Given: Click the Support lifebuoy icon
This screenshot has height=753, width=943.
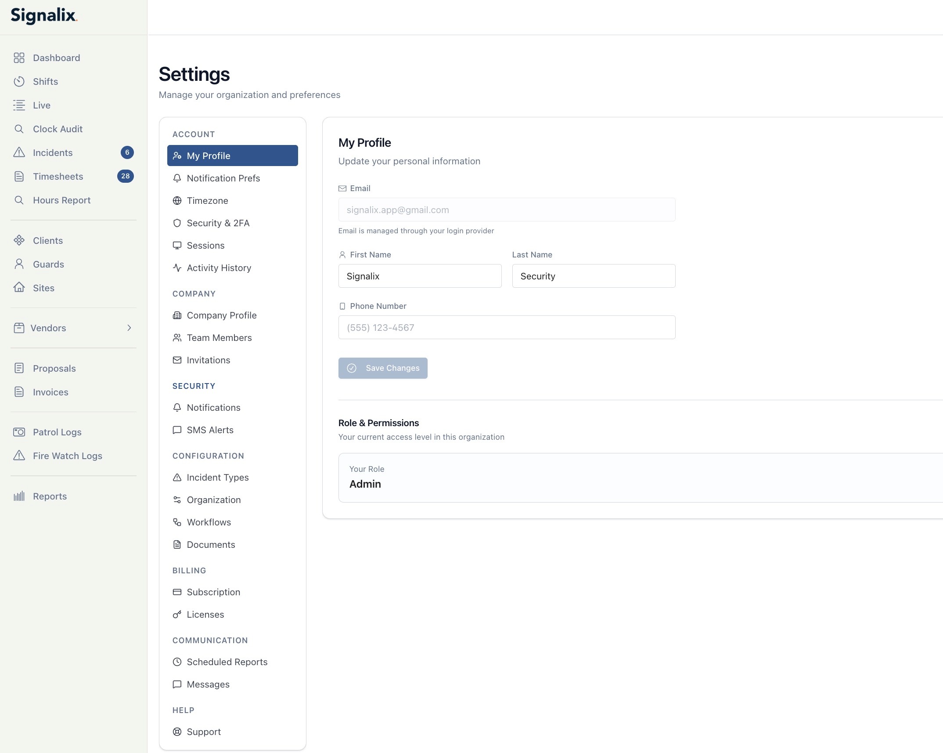Looking at the screenshot, I should point(177,732).
